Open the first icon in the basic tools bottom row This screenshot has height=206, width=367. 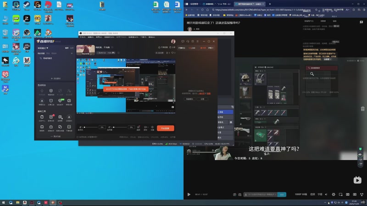click(x=42, y=127)
